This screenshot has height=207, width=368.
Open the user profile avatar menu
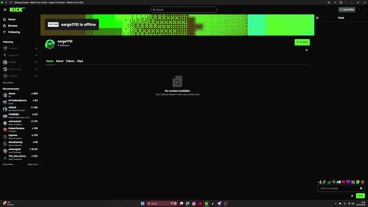coord(359,9)
